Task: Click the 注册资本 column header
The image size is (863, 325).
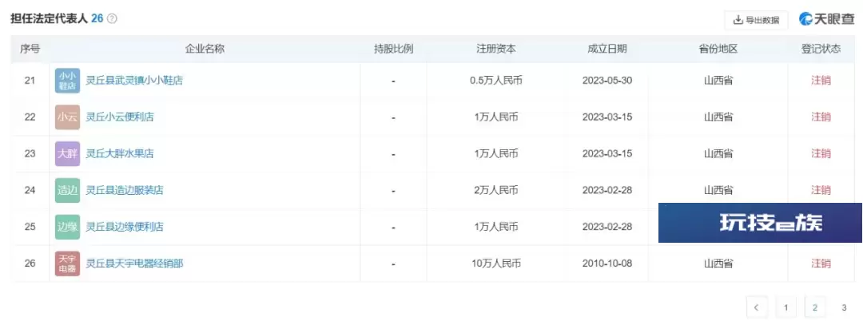Action: (496, 49)
